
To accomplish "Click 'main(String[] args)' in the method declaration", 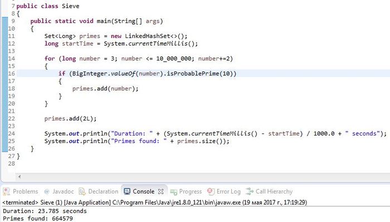I will [x=130, y=21].
